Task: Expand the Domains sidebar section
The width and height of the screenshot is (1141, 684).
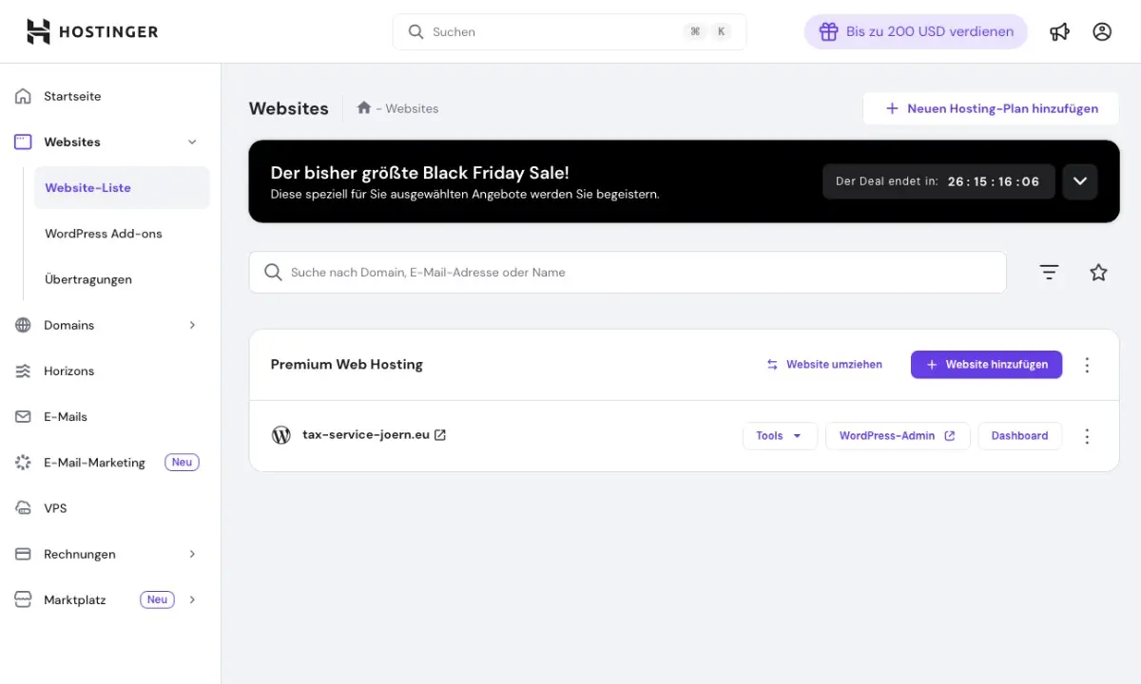Action: pos(192,325)
